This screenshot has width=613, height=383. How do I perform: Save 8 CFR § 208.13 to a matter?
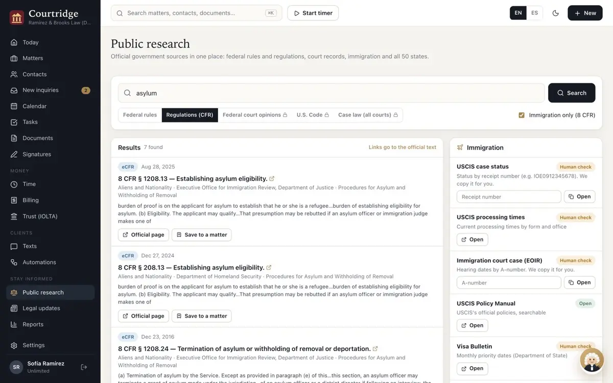coord(201,316)
